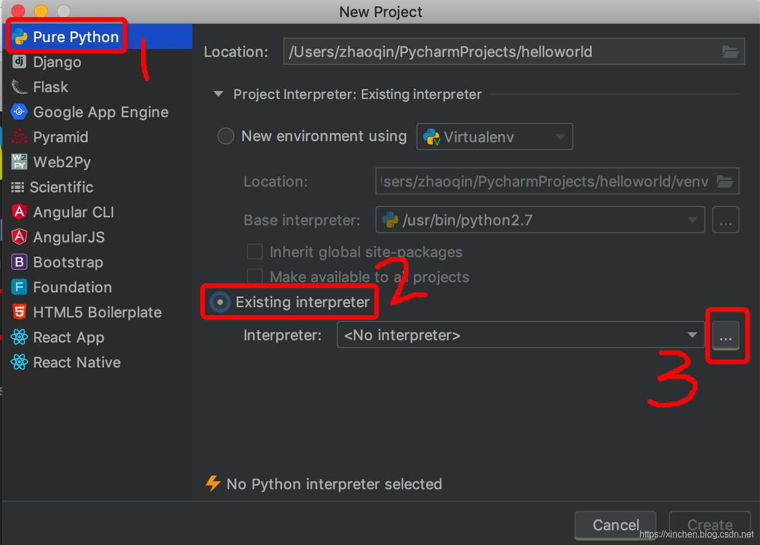The width and height of the screenshot is (760, 545).
Task: Collapse the Project Interpreter section
Action: click(x=218, y=94)
